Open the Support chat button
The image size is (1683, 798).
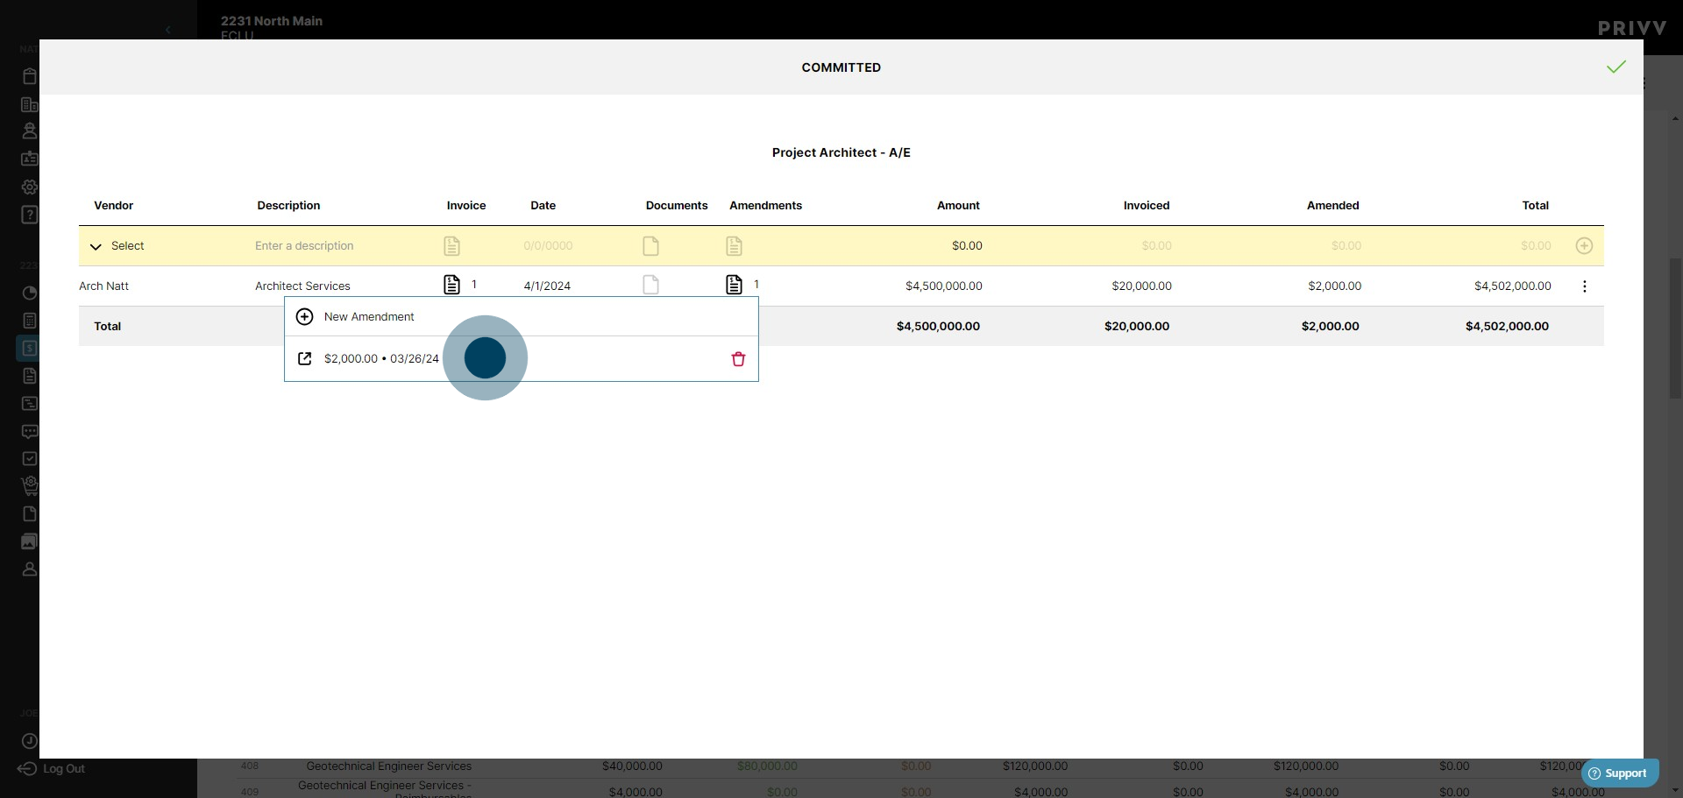point(1619,773)
